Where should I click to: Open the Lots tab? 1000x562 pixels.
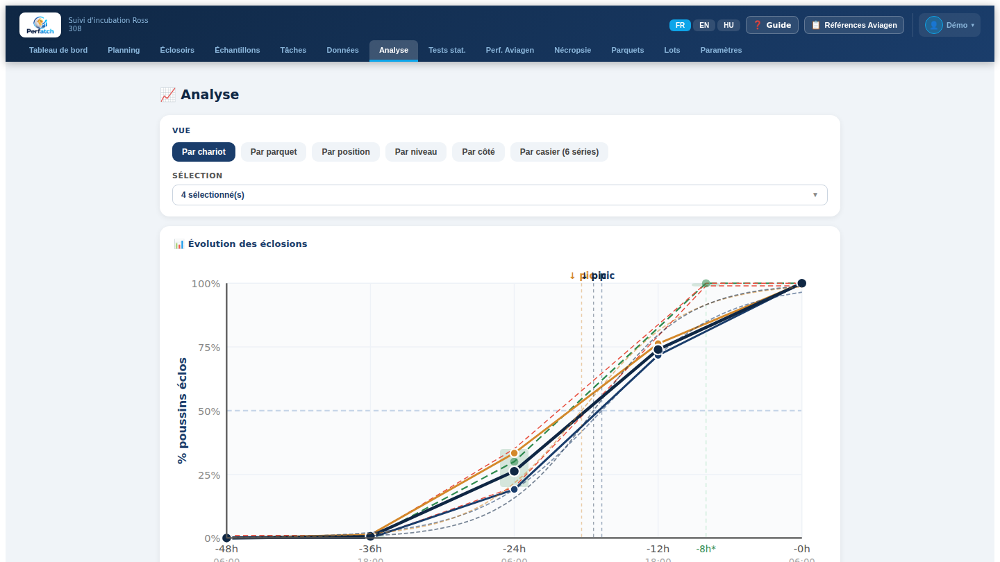(x=672, y=50)
